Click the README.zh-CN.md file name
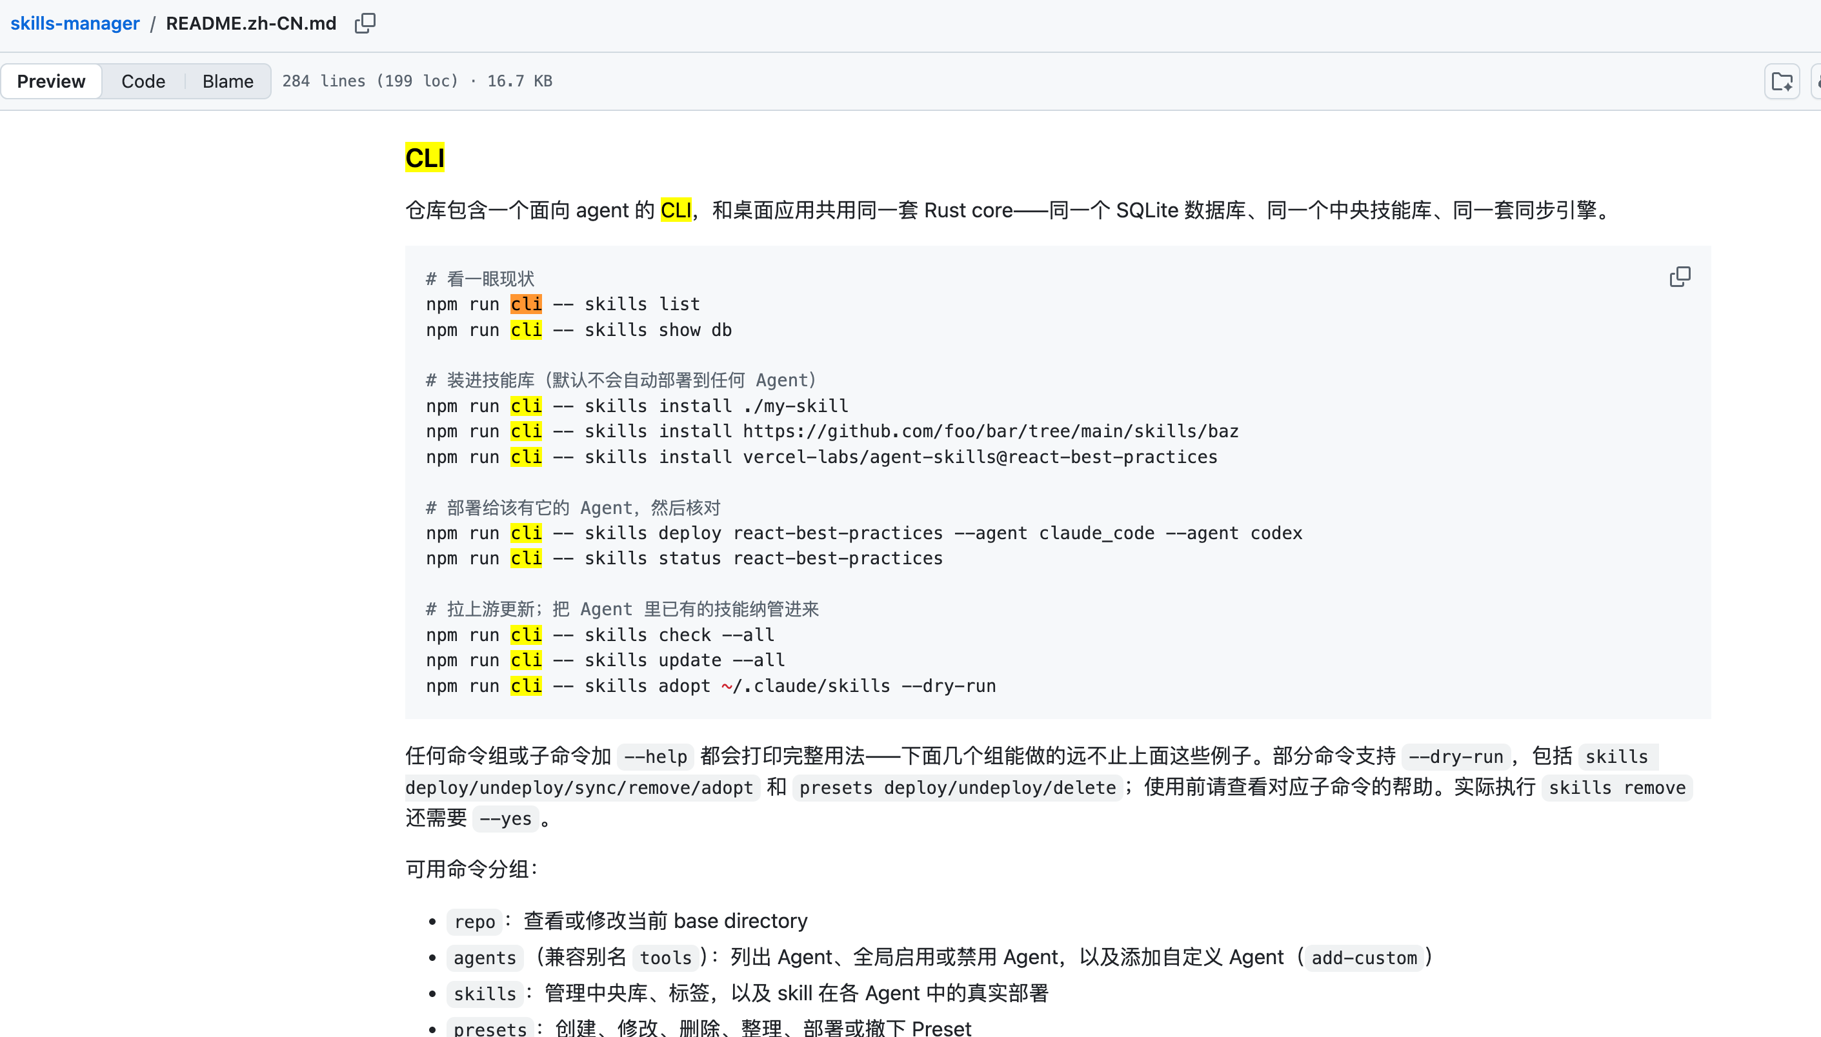The height and width of the screenshot is (1037, 1821). (x=251, y=23)
